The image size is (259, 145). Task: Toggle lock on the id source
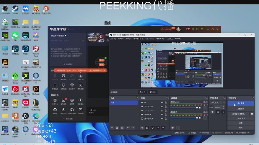click(166, 102)
